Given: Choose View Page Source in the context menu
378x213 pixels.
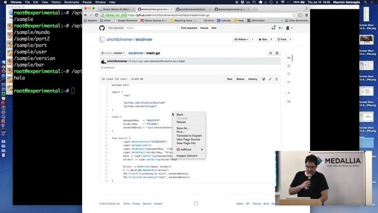Looking at the screenshot, I should click(188, 140).
